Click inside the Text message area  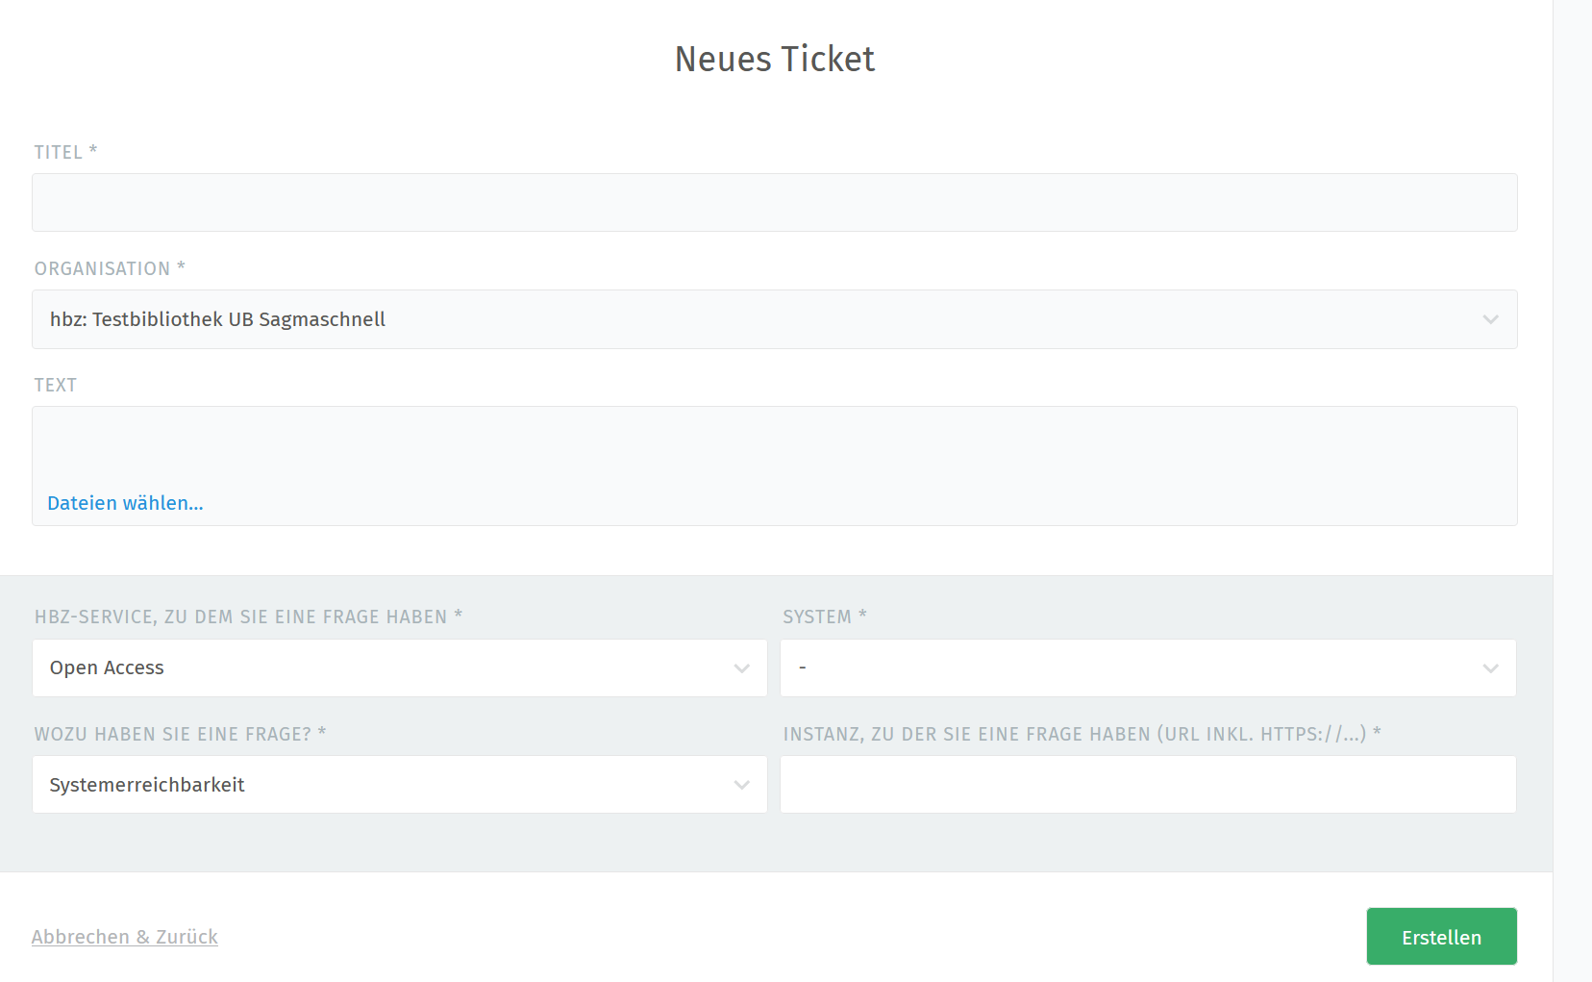[774, 447]
